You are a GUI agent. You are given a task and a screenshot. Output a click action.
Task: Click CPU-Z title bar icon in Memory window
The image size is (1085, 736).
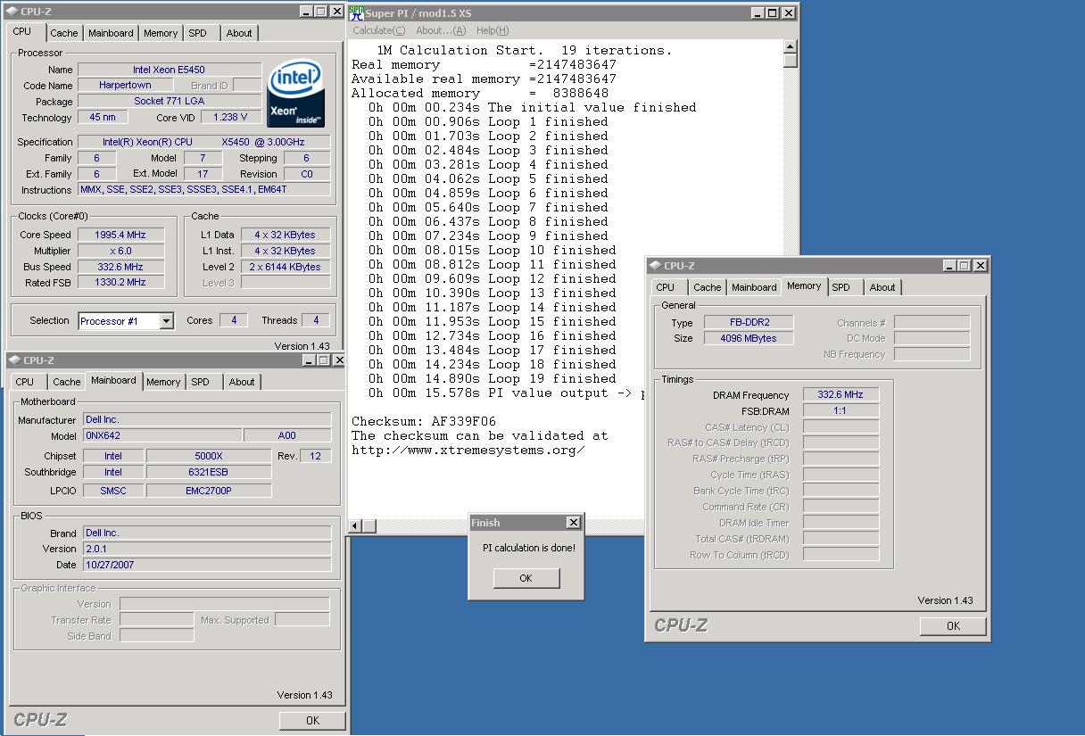click(655, 266)
